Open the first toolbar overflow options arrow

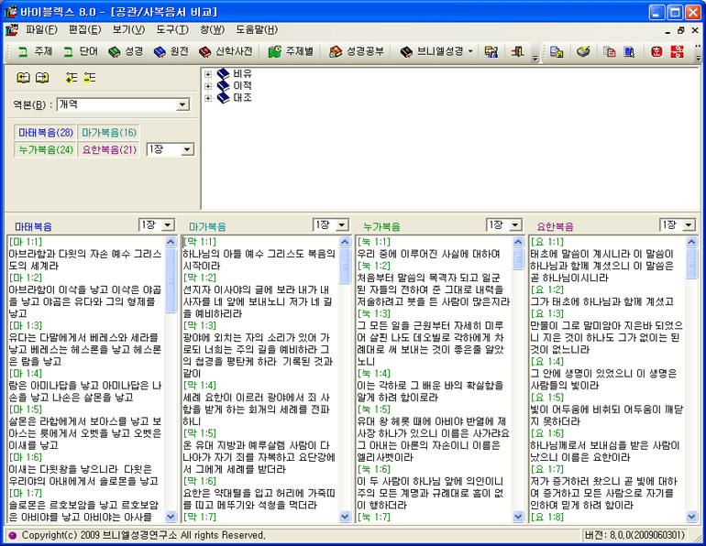pyautogui.click(x=535, y=58)
